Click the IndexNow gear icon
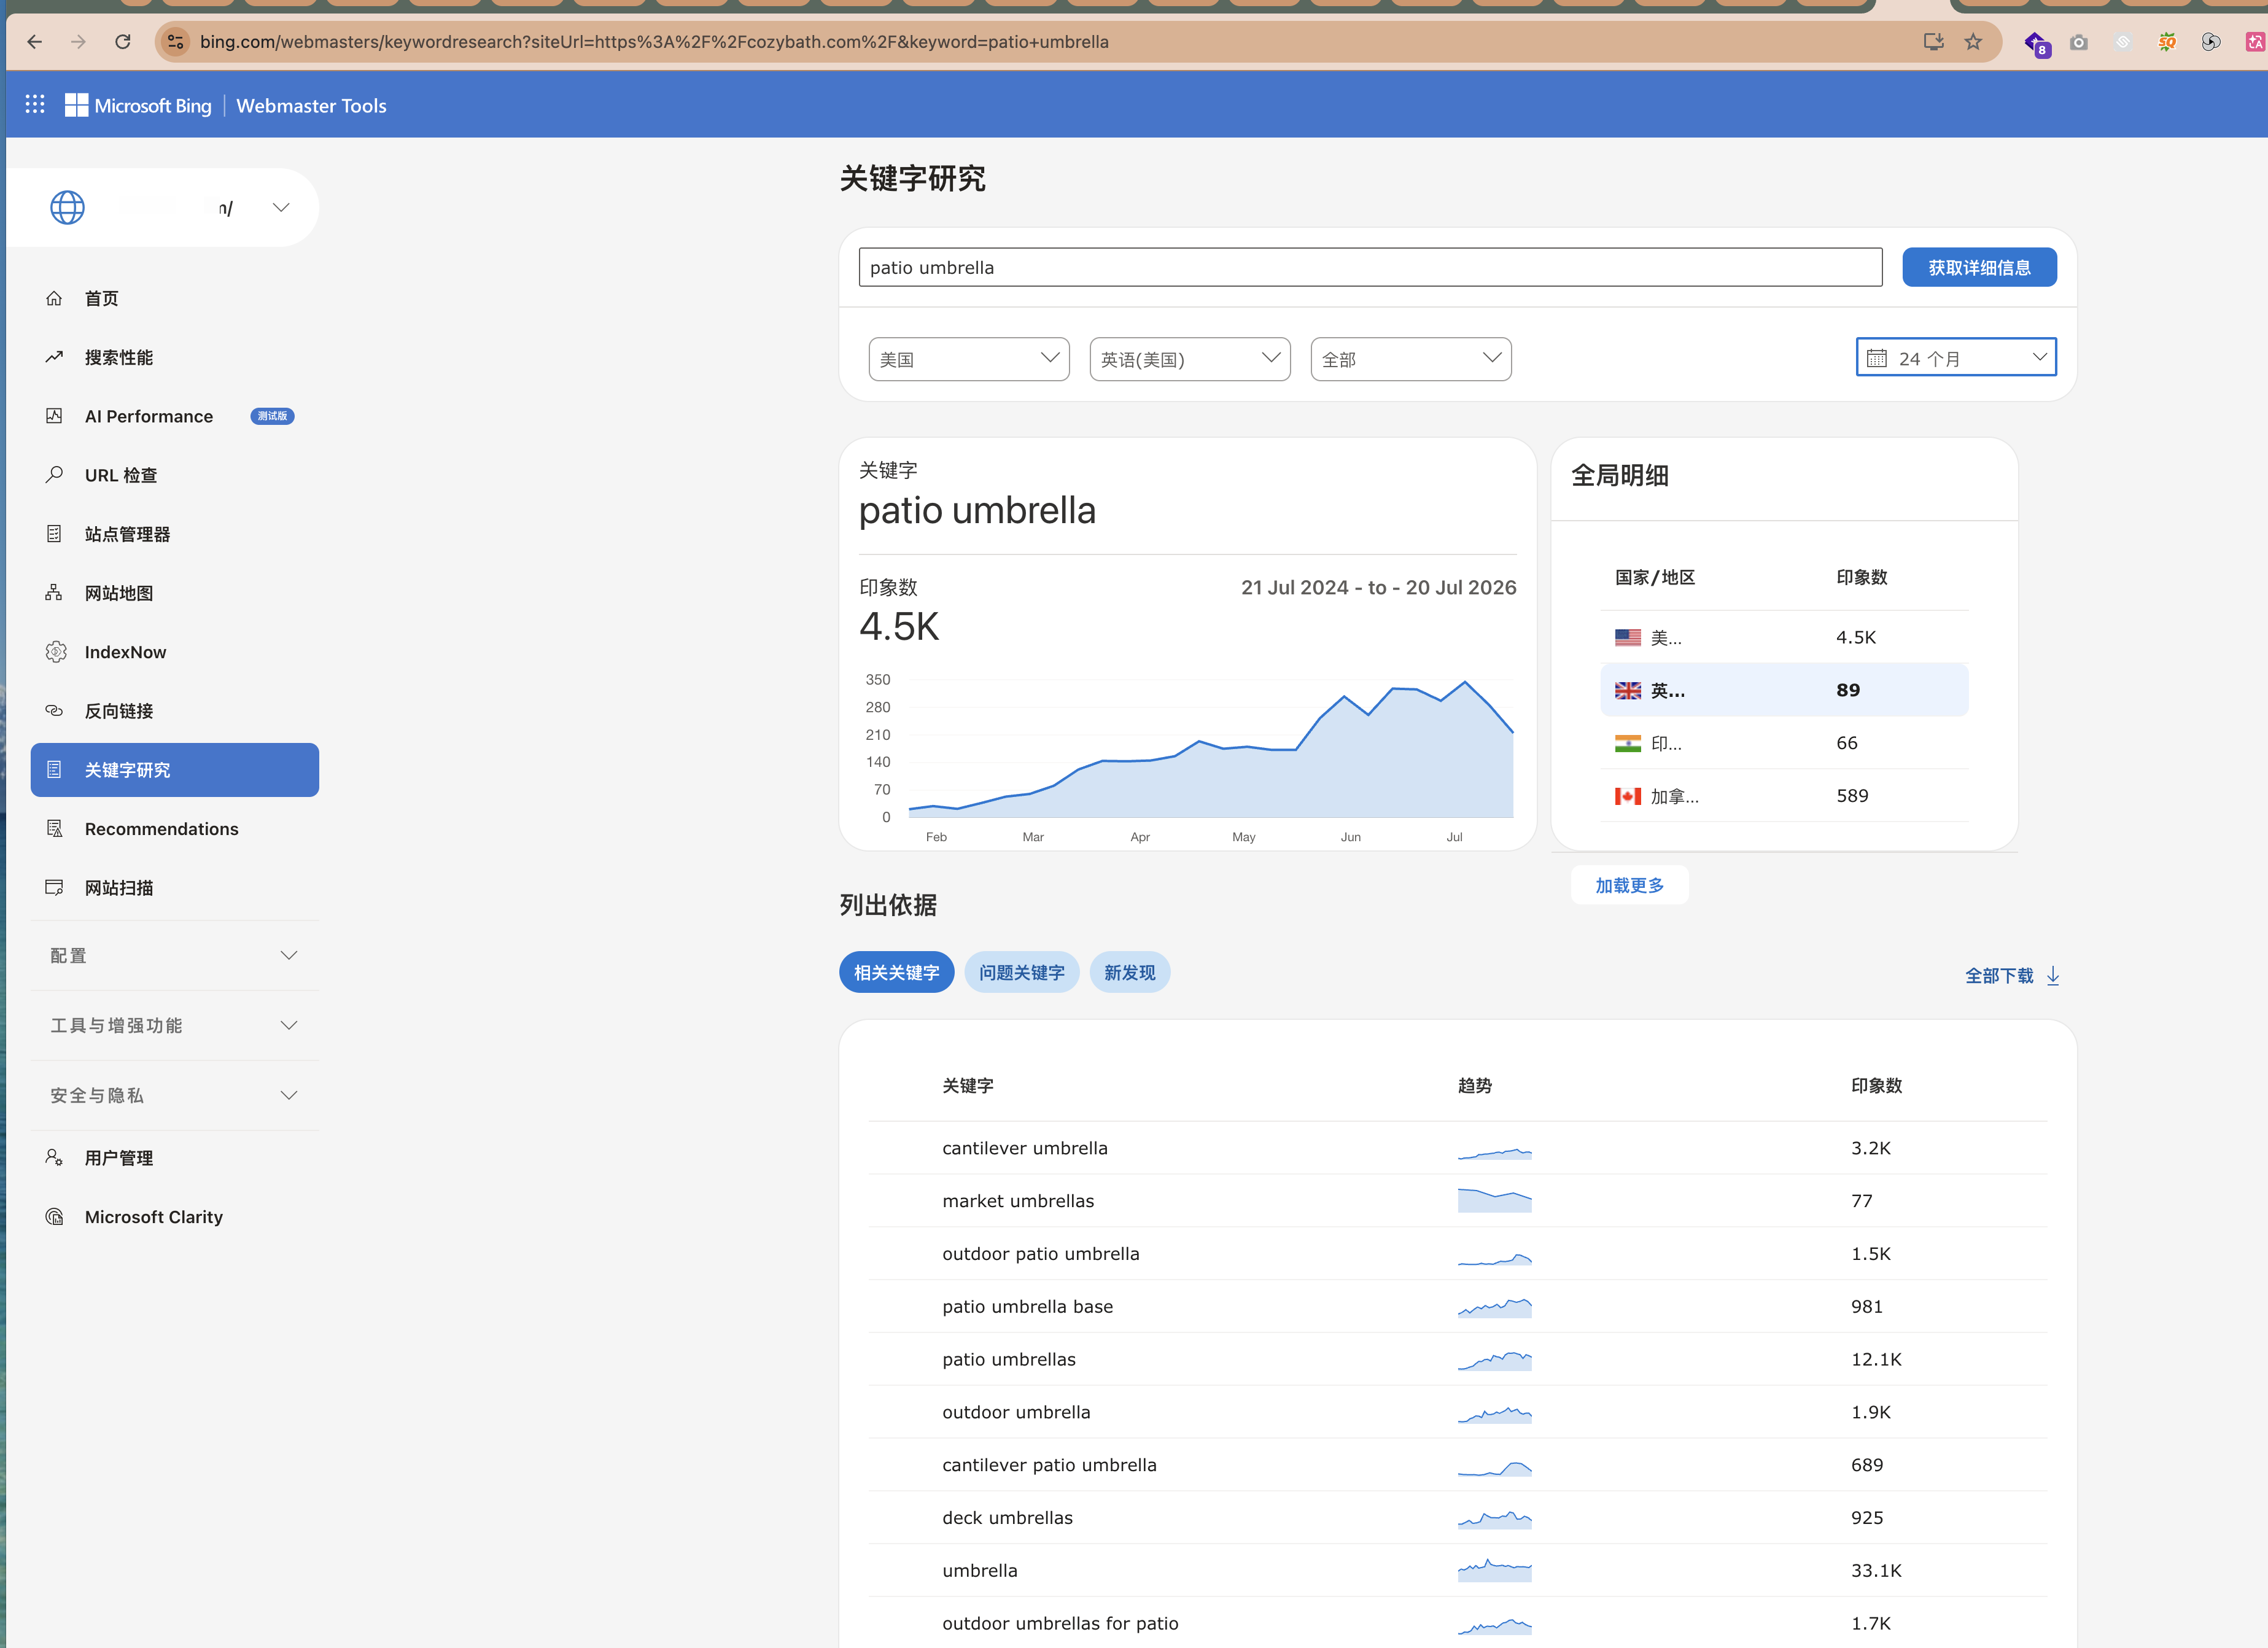The image size is (2268, 1648). coord(56,652)
